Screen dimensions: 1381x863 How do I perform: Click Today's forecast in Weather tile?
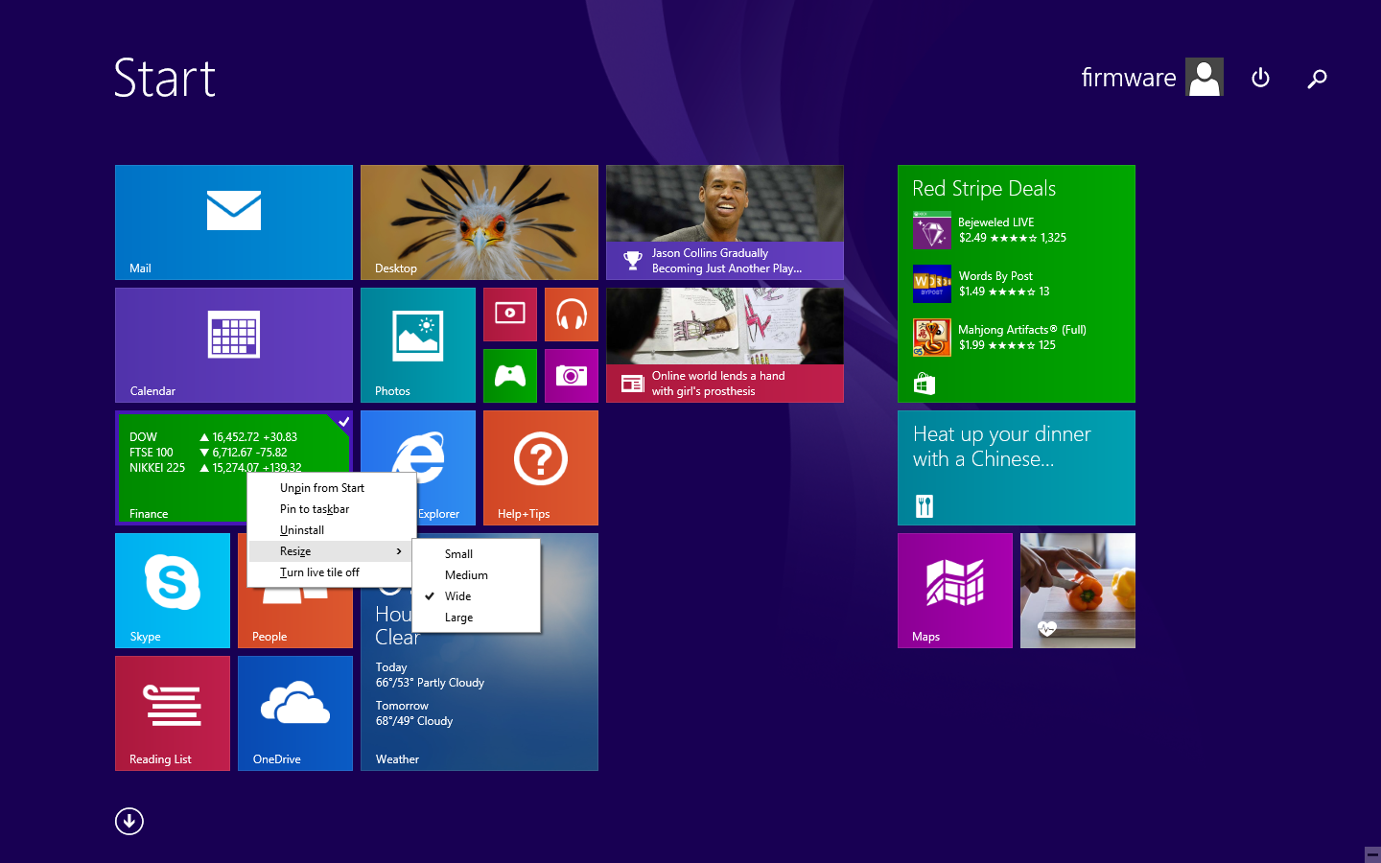pyautogui.click(x=430, y=675)
